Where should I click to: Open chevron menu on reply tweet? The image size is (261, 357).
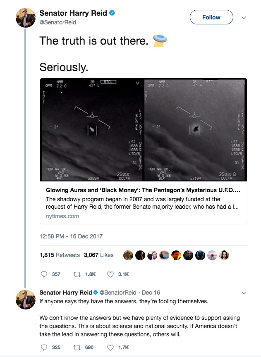(x=244, y=293)
